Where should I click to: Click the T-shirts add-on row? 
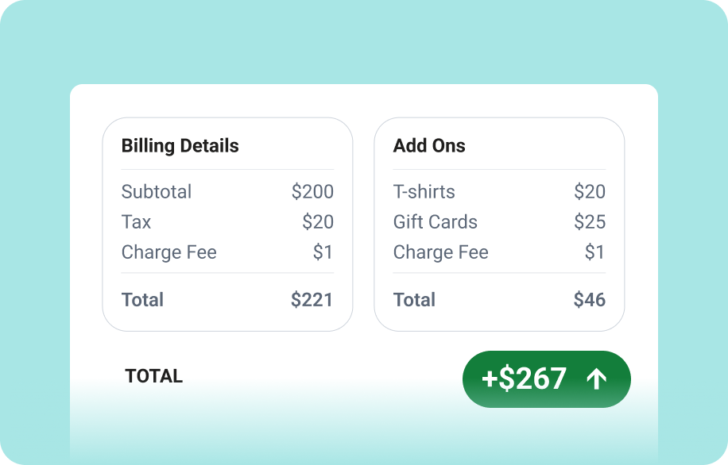click(x=499, y=191)
